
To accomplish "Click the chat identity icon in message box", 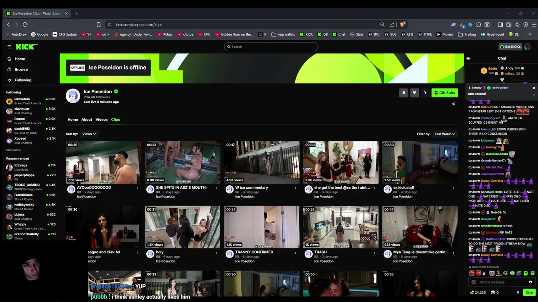I will click(x=474, y=282).
